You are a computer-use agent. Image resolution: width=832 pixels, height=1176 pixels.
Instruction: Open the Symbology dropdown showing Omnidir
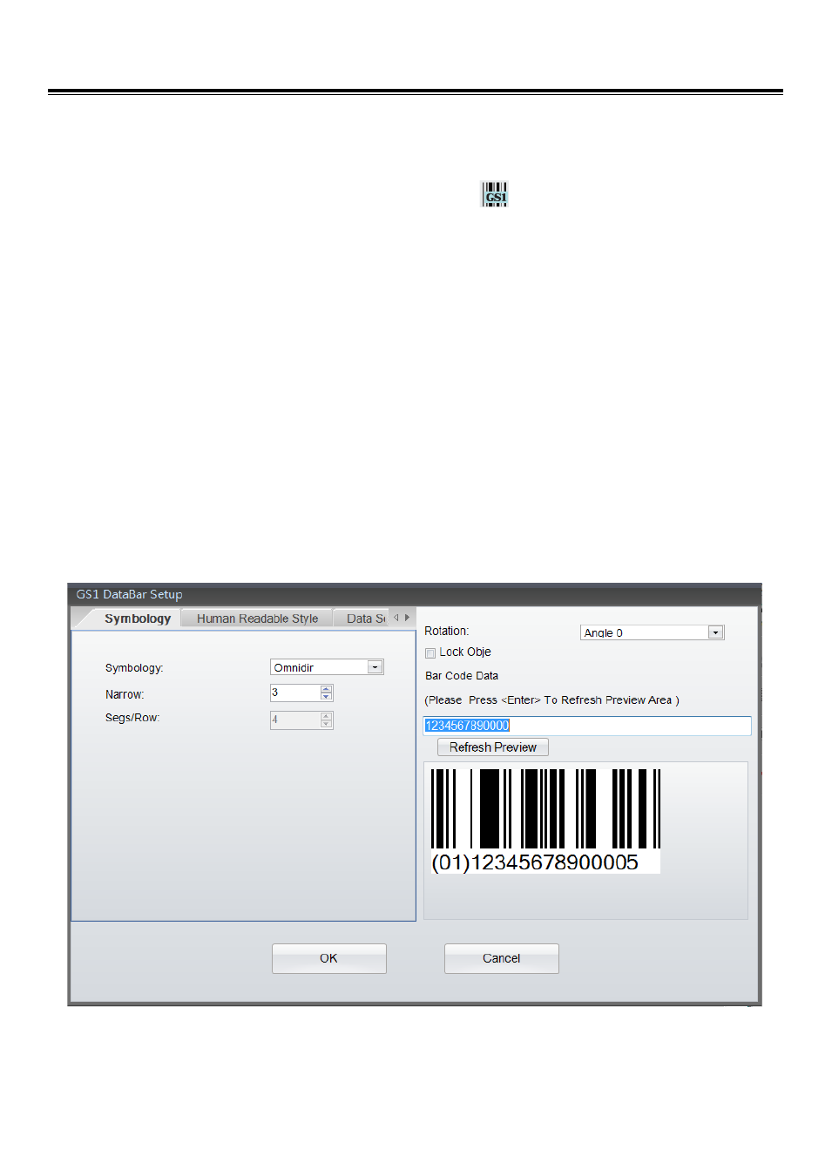[x=327, y=667]
